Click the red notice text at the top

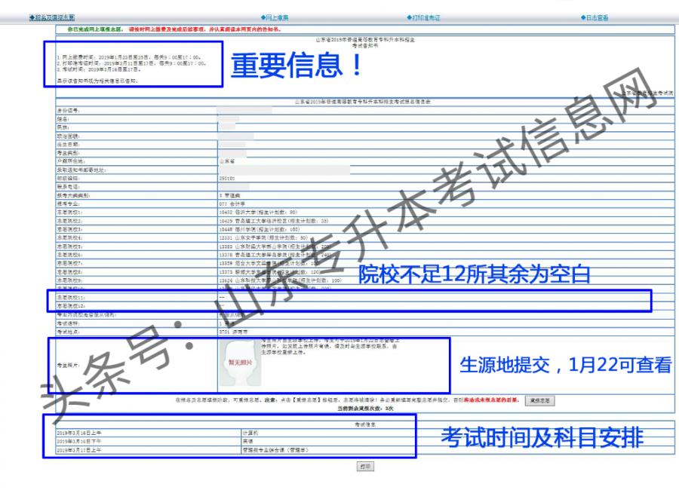coord(174,31)
